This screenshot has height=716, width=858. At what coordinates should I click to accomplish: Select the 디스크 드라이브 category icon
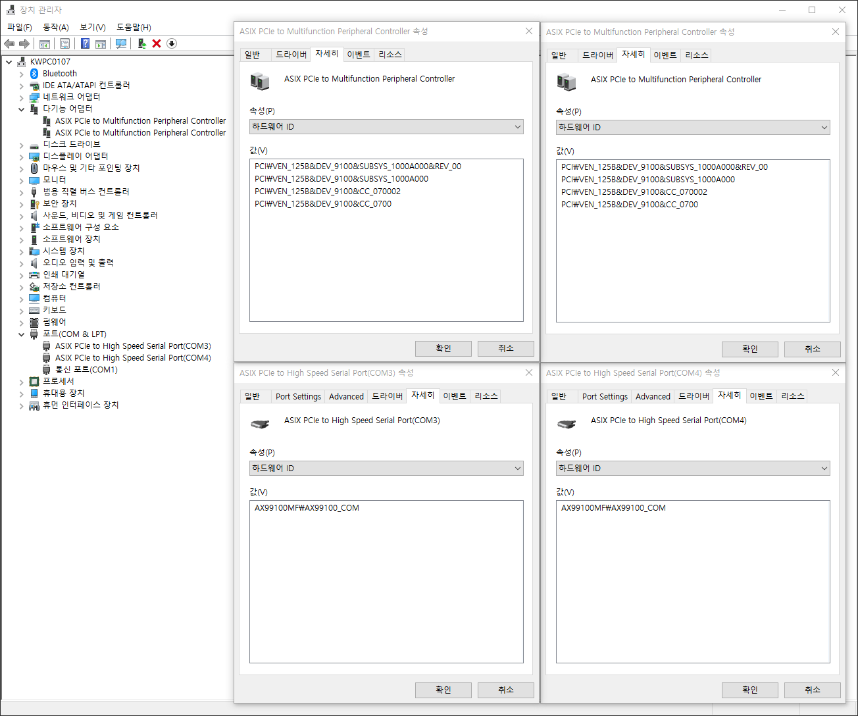34,145
